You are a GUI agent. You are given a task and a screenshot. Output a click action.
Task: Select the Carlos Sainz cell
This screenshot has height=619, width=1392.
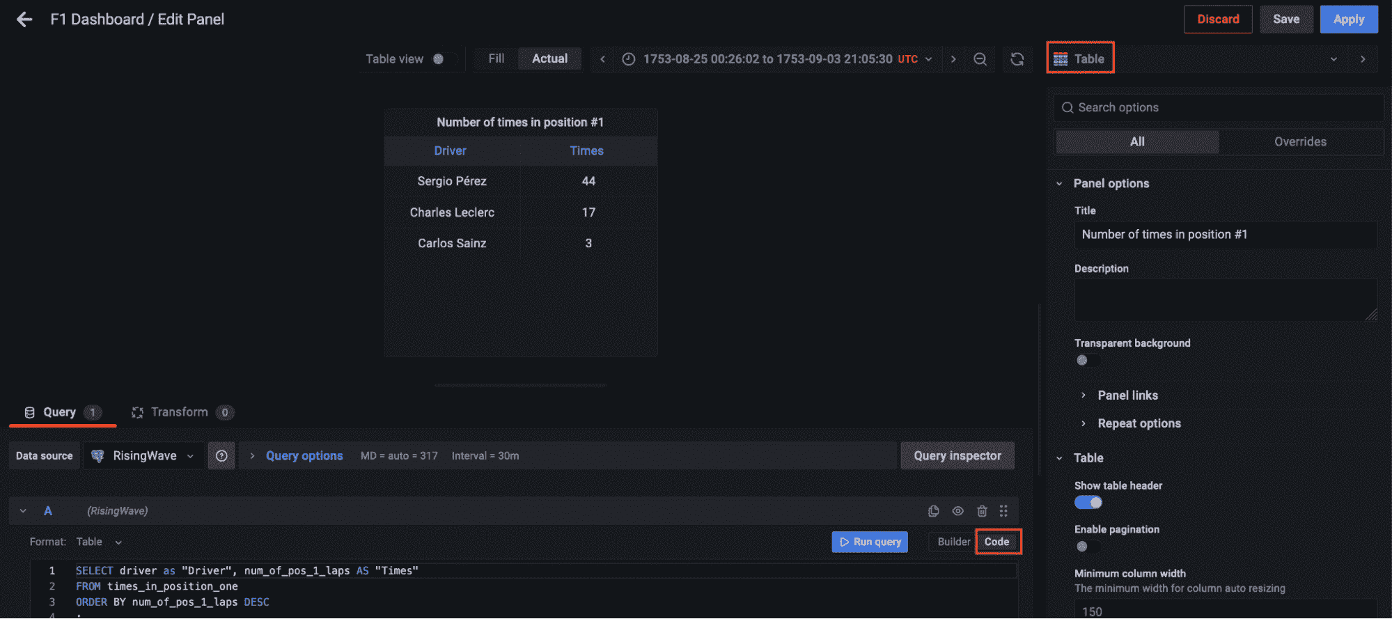[x=452, y=244]
